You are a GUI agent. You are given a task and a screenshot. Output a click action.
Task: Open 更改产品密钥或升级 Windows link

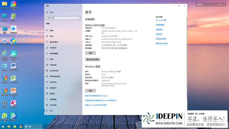coord(96,96)
